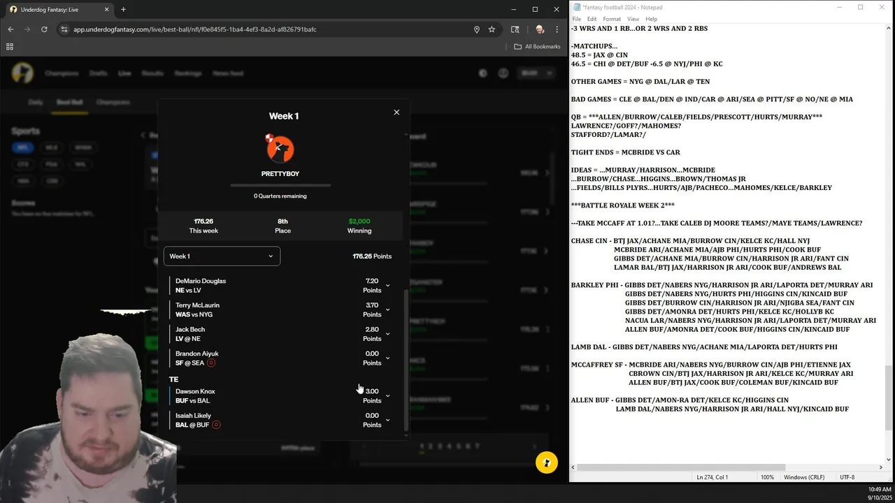Image resolution: width=895 pixels, height=503 pixels.
Task: Click the Underdog logo in site header
Action: click(23, 73)
